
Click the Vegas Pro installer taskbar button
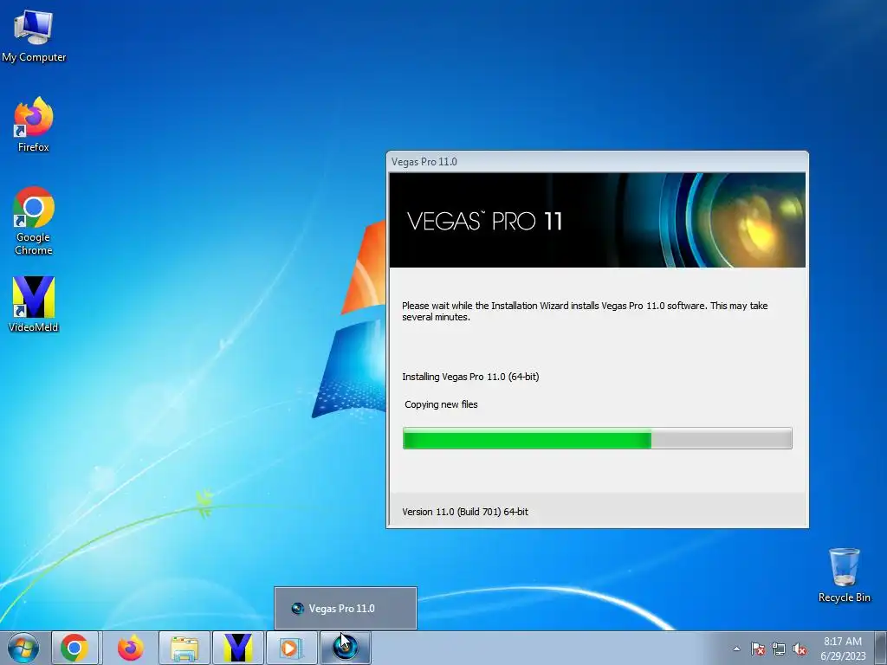[346, 648]
